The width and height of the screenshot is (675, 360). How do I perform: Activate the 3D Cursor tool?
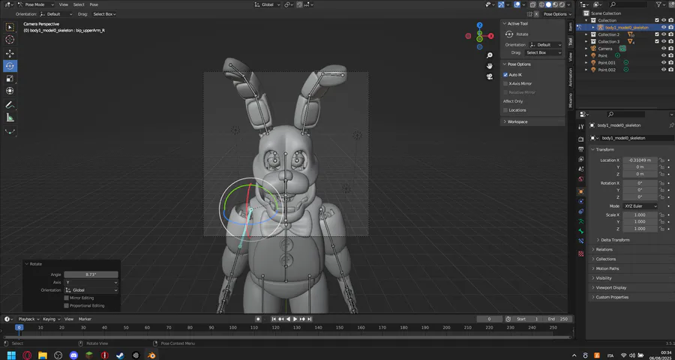pyautogui.click(x=10, y=40)
